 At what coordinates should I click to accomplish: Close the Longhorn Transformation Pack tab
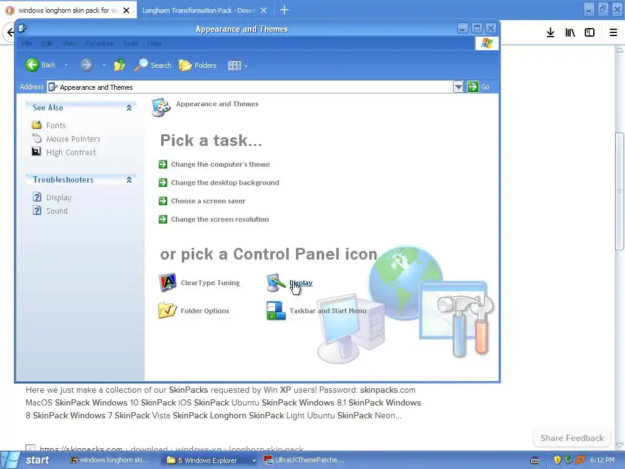coord(264,10)
